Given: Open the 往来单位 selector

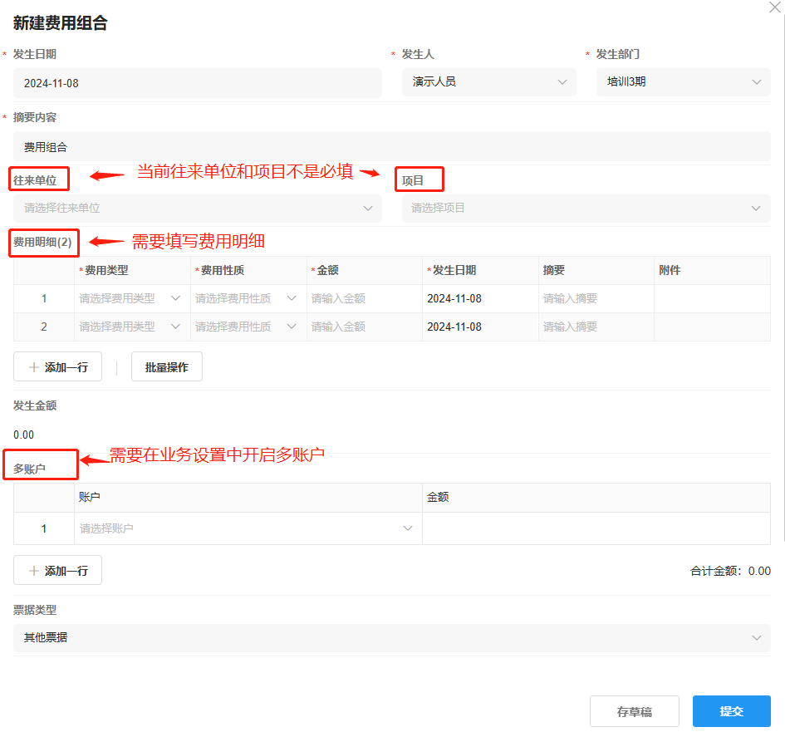Looking at the screenshot, I should 197,208.
